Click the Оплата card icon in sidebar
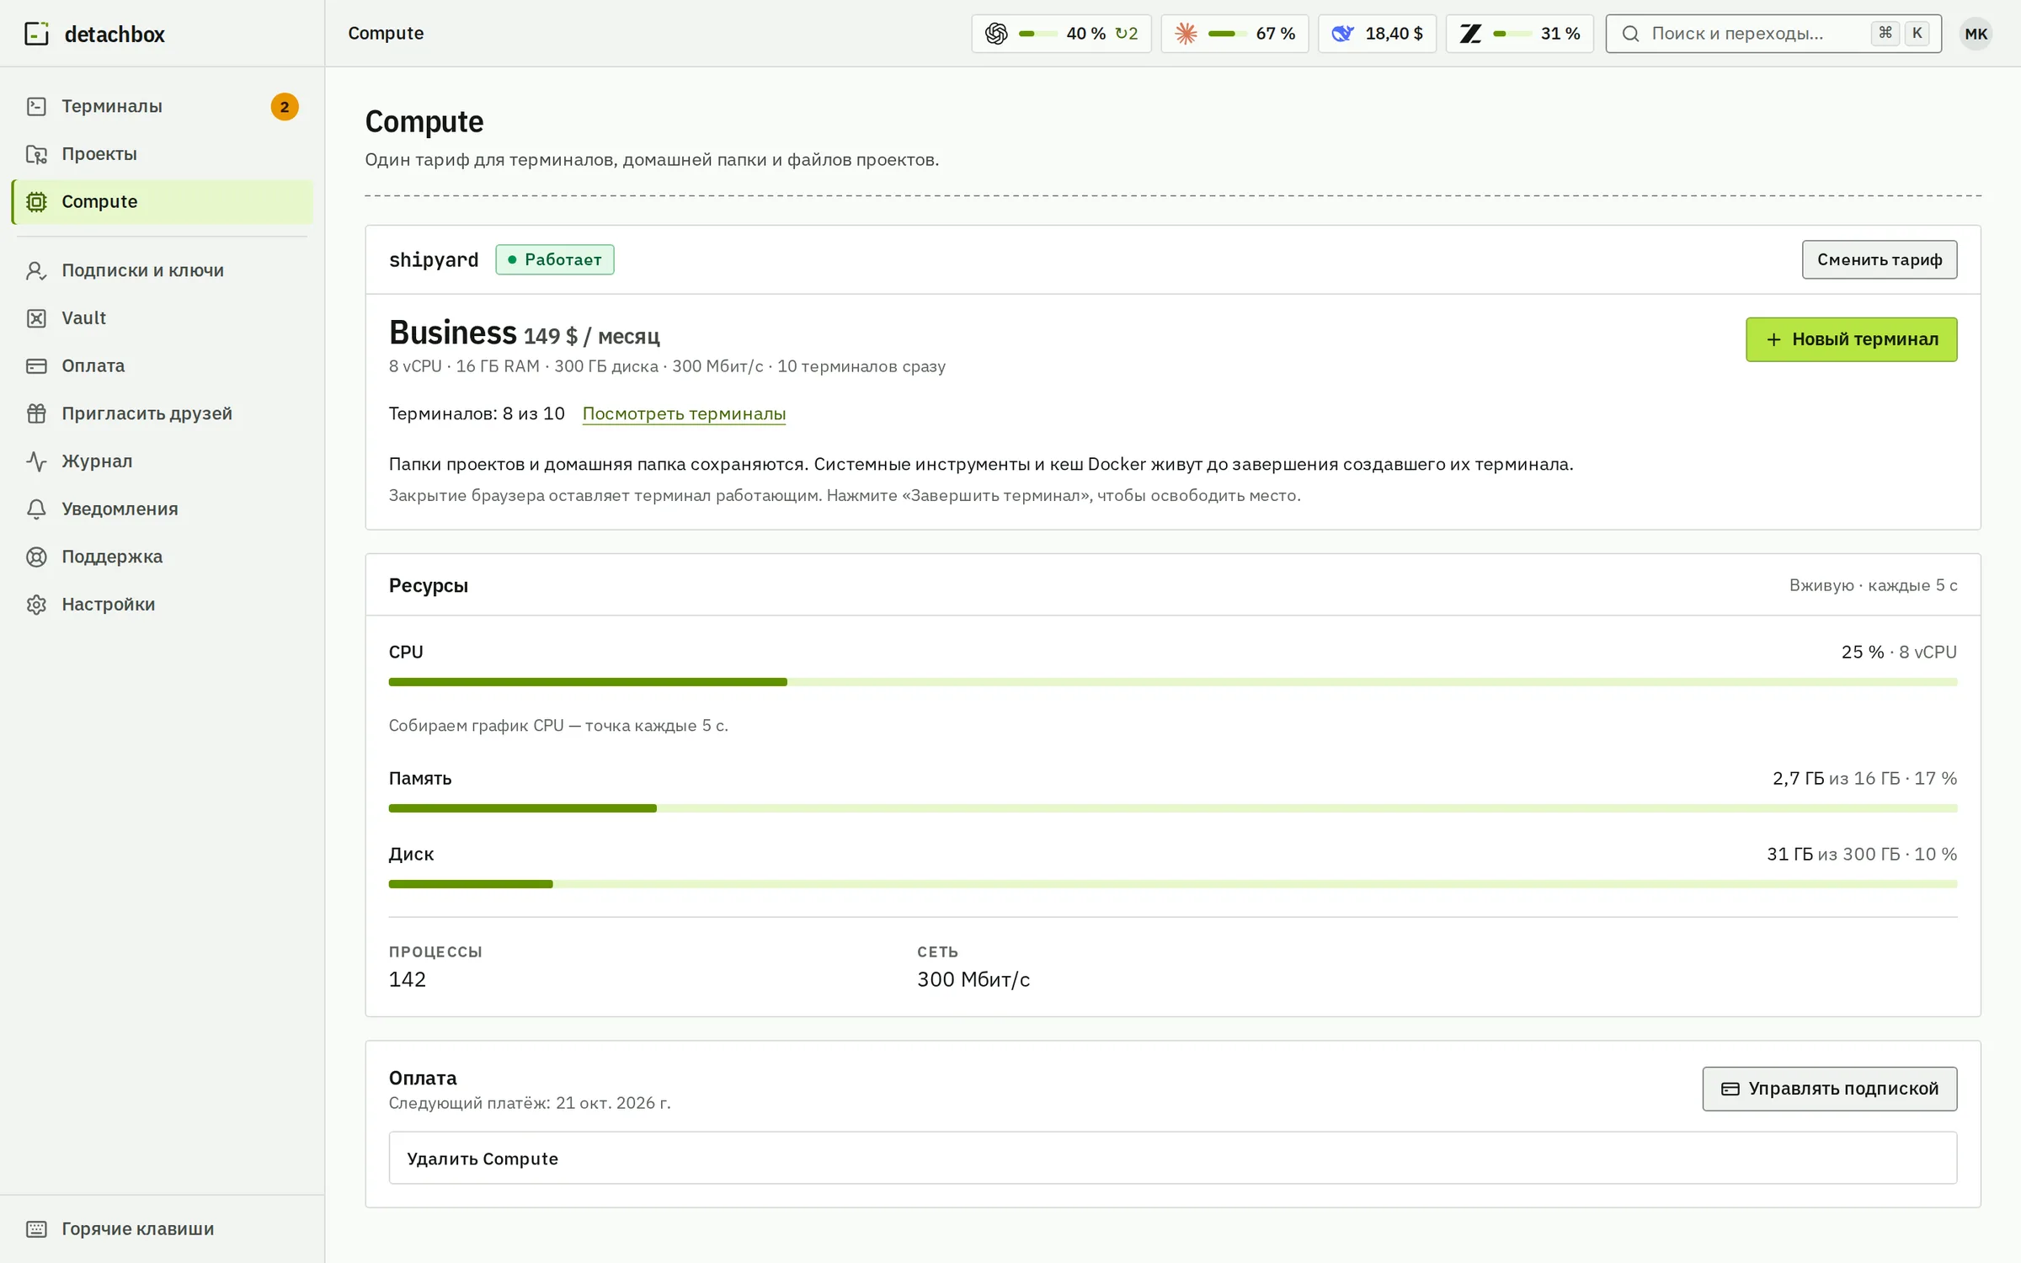The image size is (2021, 1263). (36, 366)
